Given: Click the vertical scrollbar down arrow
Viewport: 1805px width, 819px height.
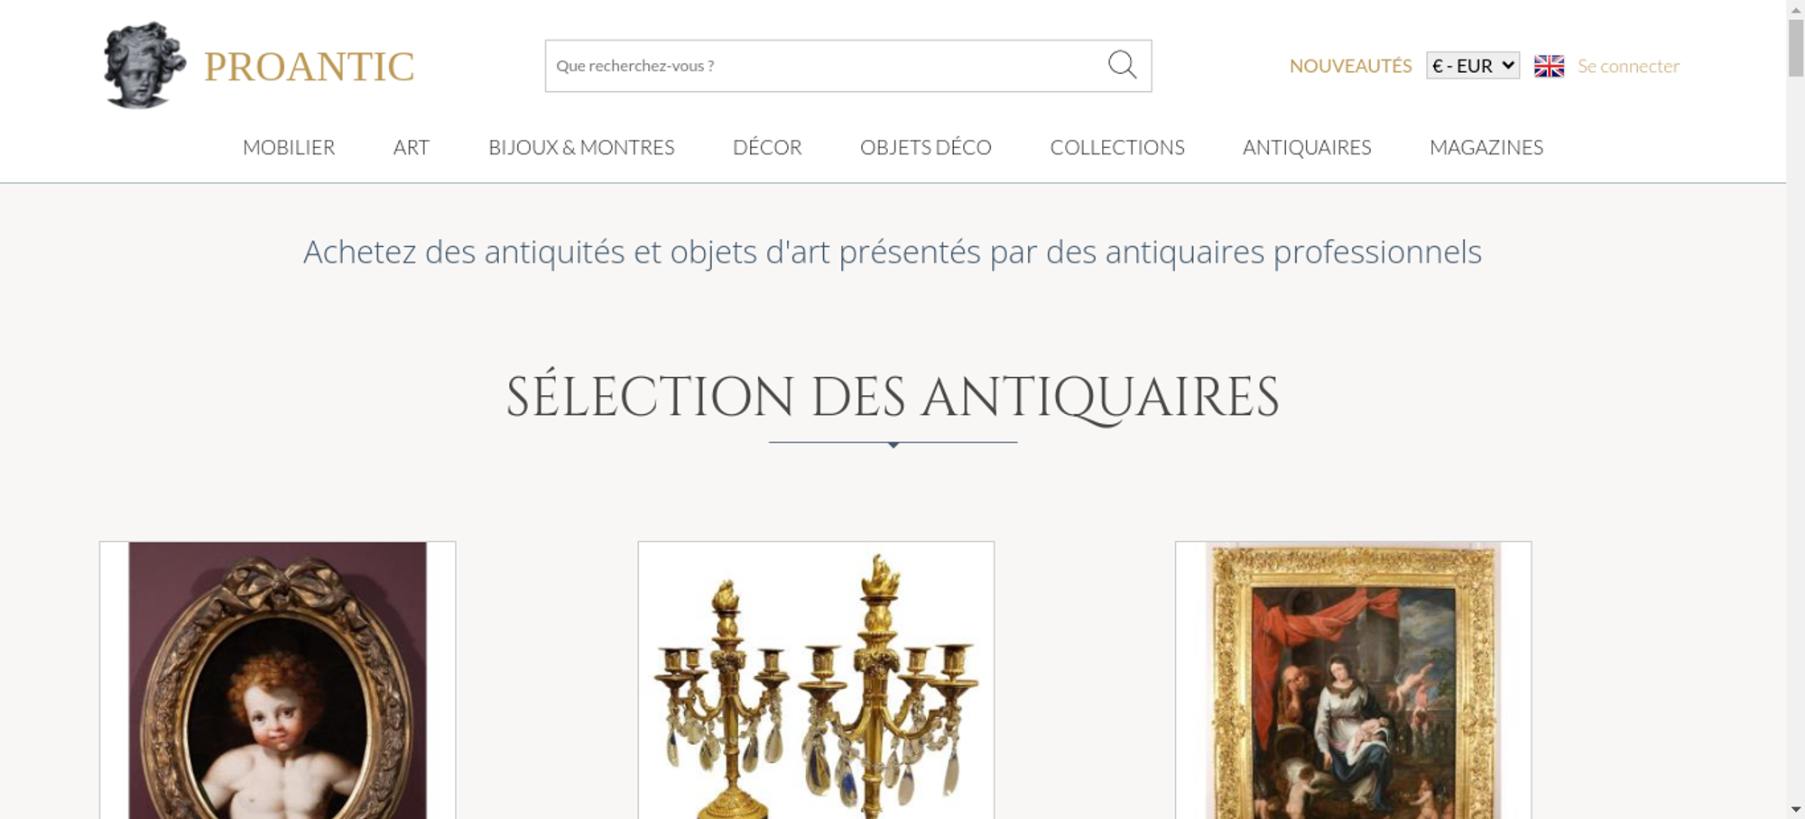Looking at the screenshot, I should point(1795,810).
